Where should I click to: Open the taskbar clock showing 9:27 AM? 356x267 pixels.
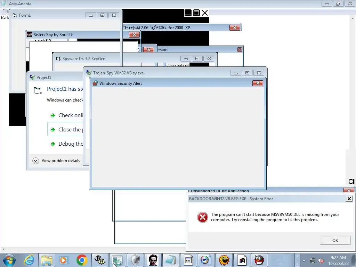338,260
